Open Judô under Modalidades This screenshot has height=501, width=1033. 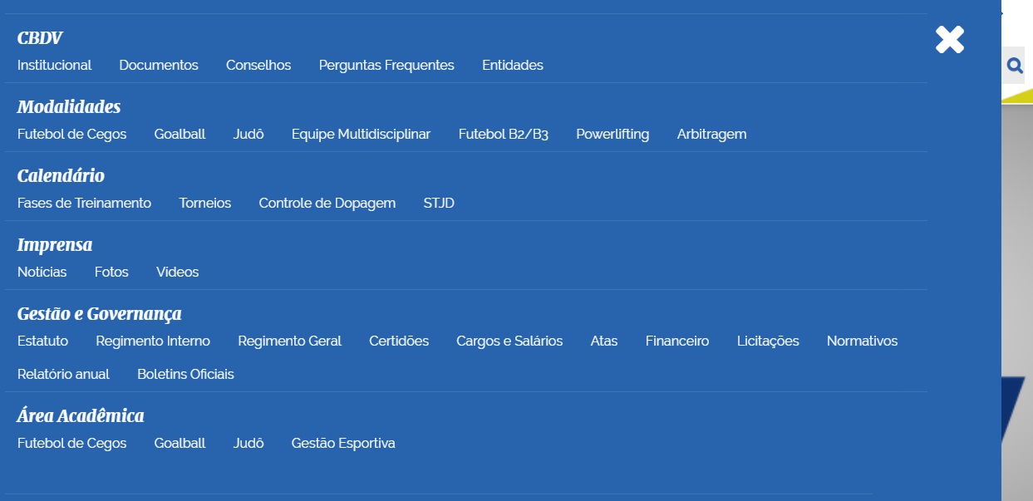tap(248, 134)
